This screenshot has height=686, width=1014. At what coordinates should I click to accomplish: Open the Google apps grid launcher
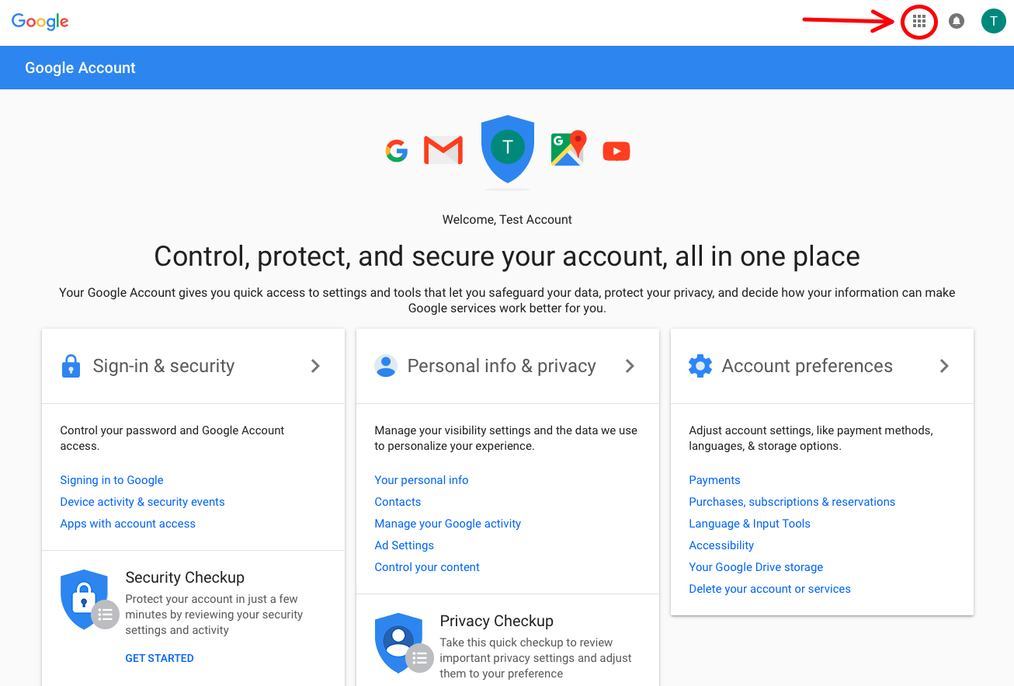pos(919,22)
